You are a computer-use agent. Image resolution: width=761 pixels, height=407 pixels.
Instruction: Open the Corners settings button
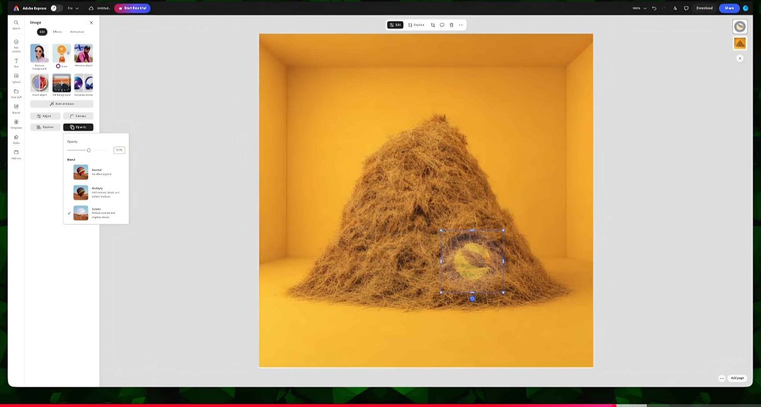(78, 116)
